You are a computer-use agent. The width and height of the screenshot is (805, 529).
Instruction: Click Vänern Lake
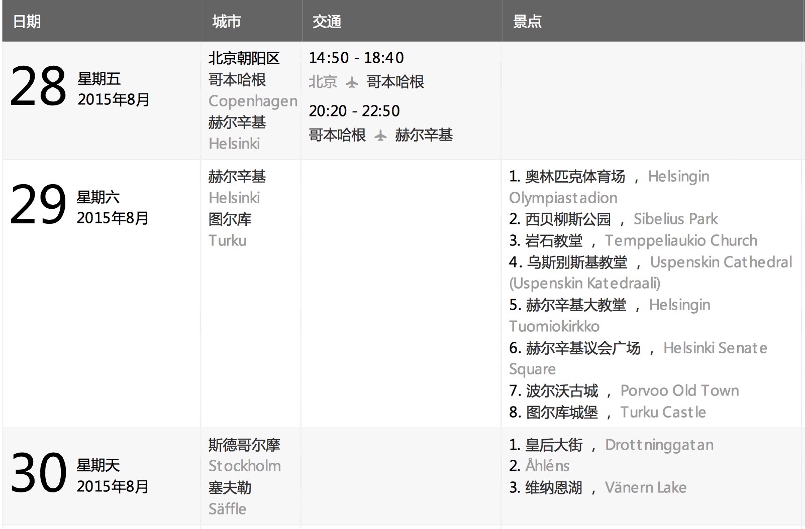click(646, 488)
